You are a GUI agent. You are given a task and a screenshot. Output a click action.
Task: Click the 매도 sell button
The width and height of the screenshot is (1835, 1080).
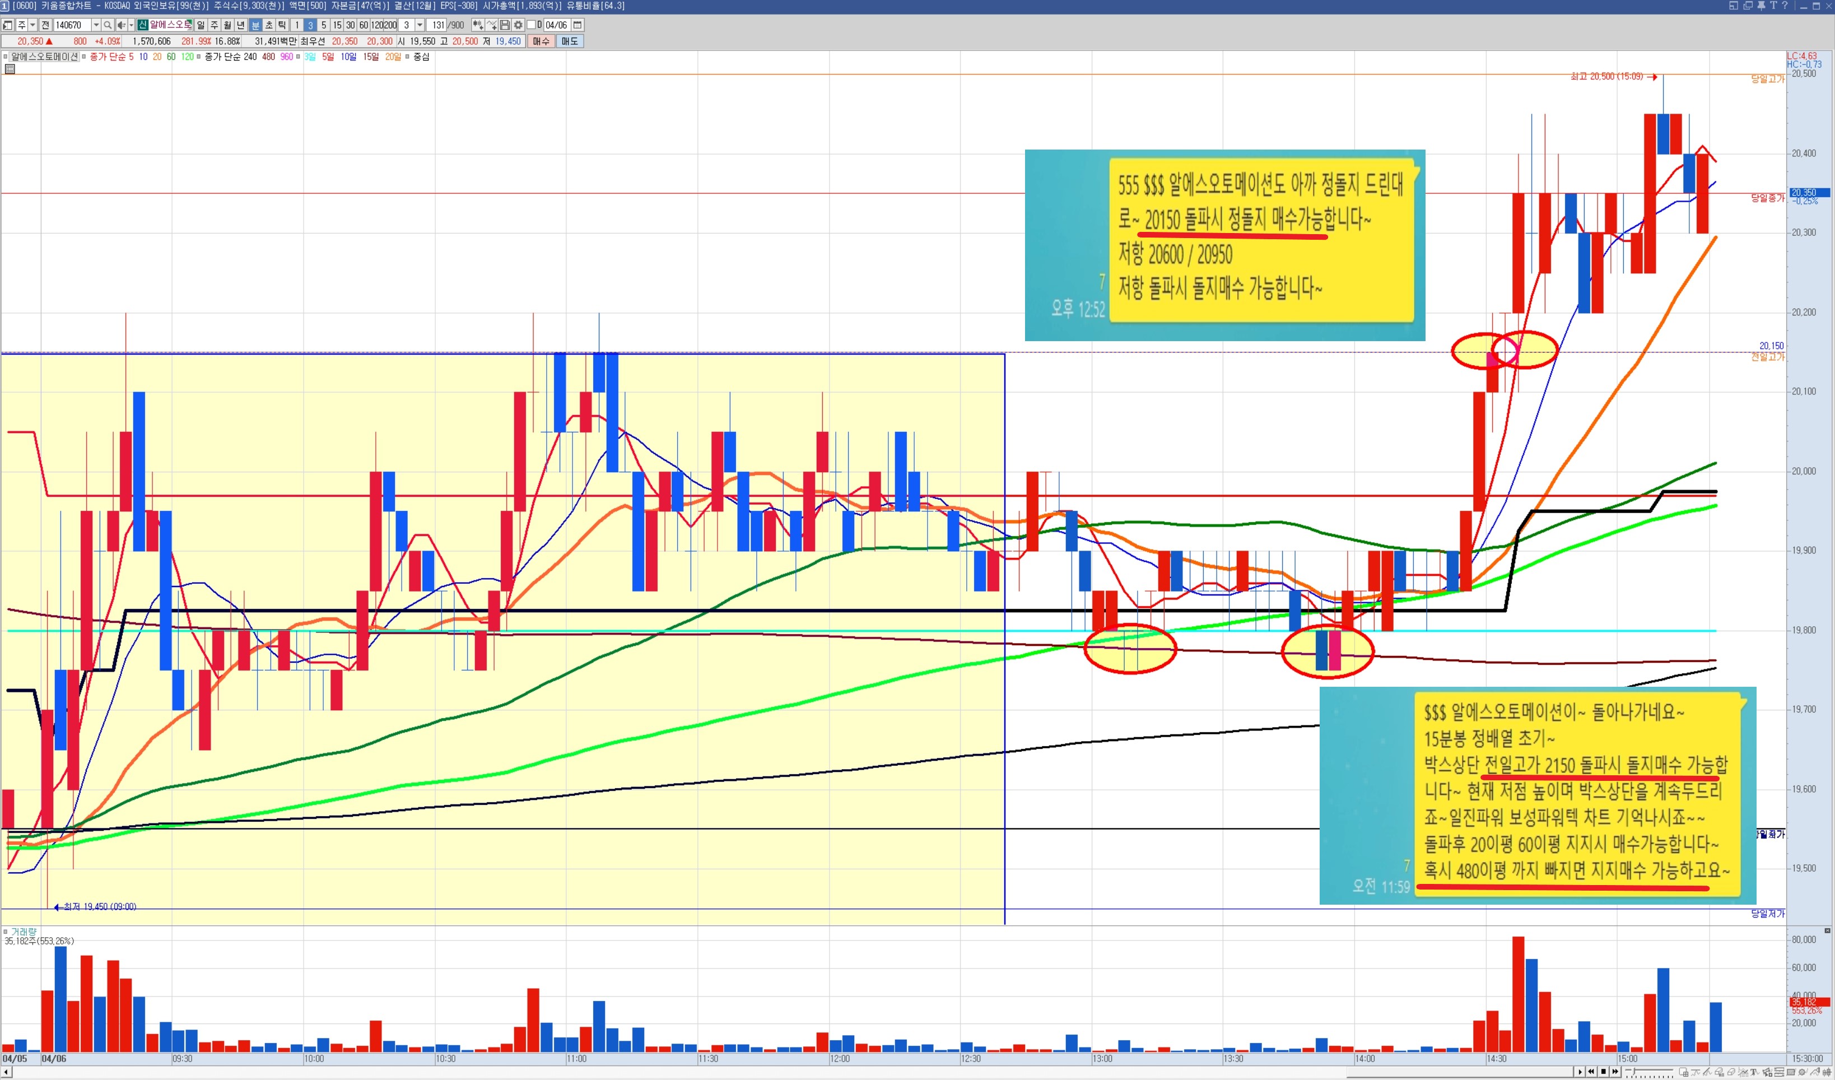pyautogui.click(x=570, y=41)
